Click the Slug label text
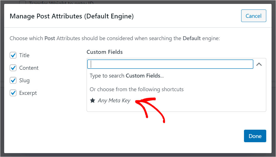 (x=25, y=81)
